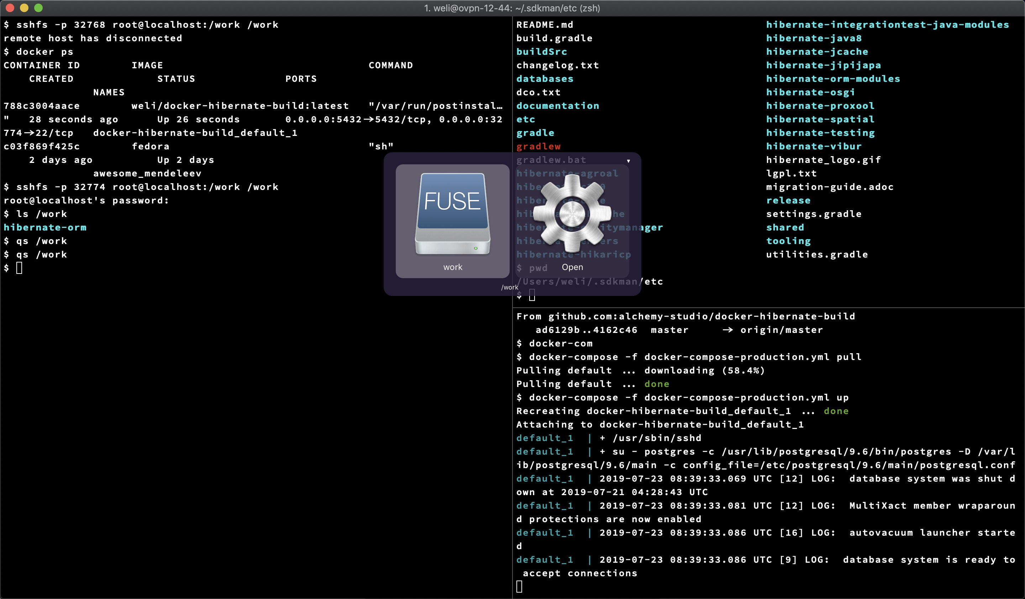
Task: Click the work volume name label
Action: tap(452, 267)
